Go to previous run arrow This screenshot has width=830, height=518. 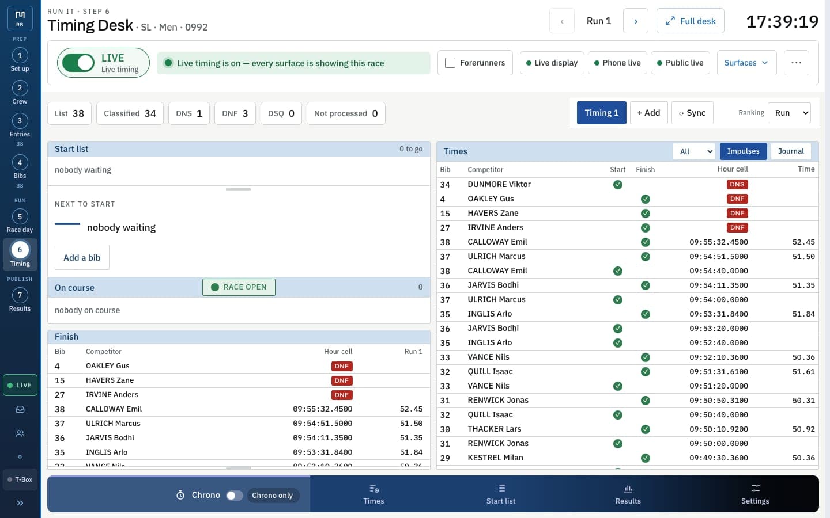(x=562, y=21)
